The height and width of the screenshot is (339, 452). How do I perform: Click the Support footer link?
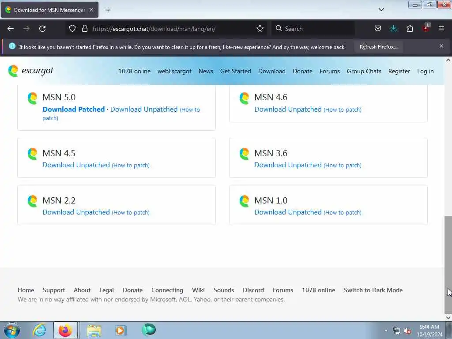pos(53,290)
